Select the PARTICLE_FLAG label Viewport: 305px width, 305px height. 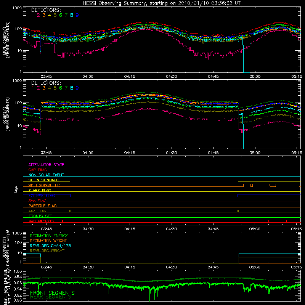coord(43,205)
